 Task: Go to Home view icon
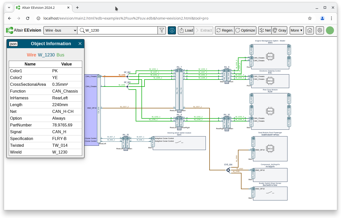310,30
